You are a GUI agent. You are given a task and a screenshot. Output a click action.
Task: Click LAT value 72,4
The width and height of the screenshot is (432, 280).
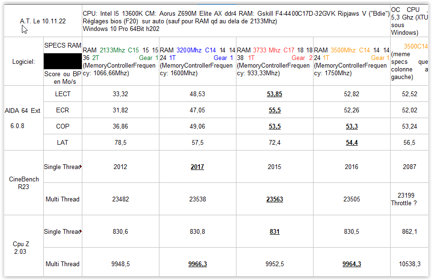[x=275, y=142]
